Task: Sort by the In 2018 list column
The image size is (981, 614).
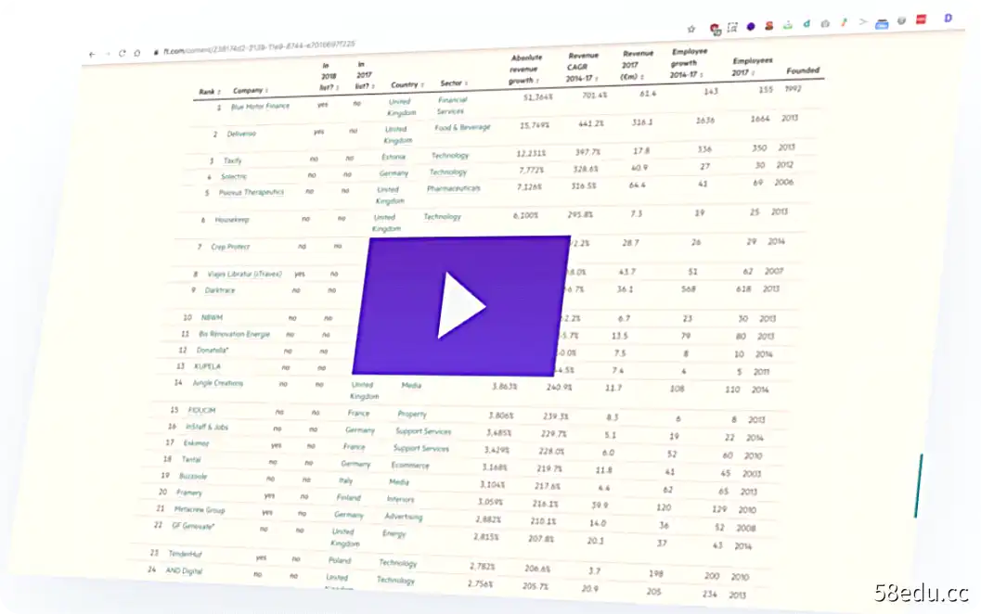Action: click(329, 77)
